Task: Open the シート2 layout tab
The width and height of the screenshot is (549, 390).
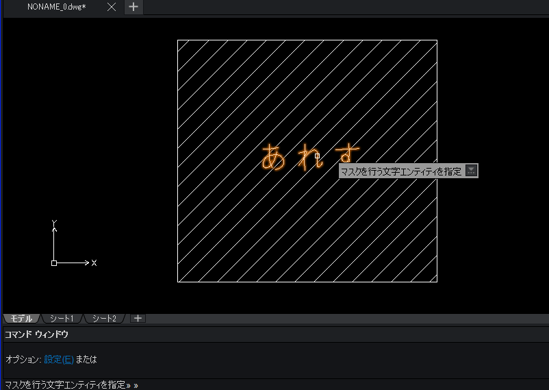Action: pyautogui.click(x=104, y=319)
